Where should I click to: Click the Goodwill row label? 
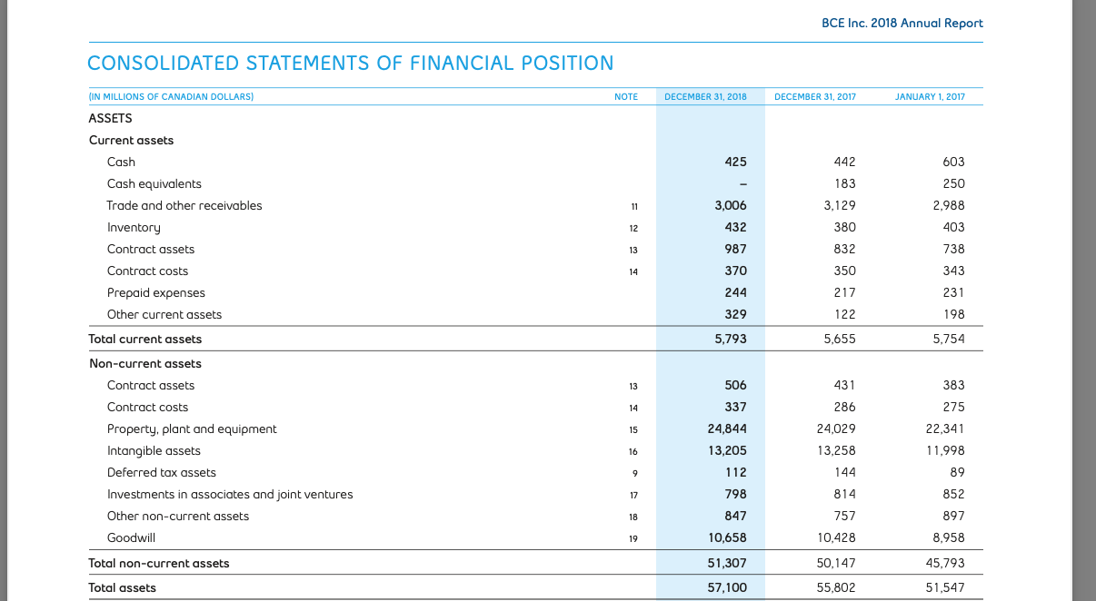tap(131, 537)
